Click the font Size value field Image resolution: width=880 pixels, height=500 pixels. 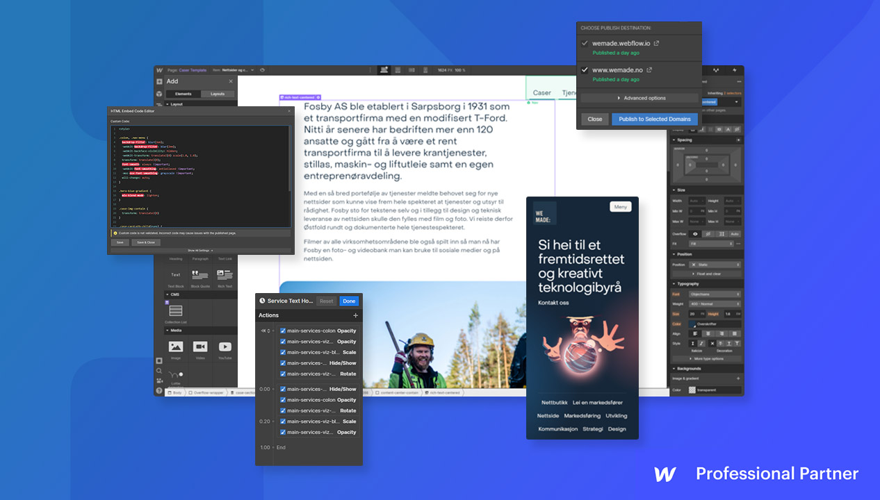coord(697,314)
